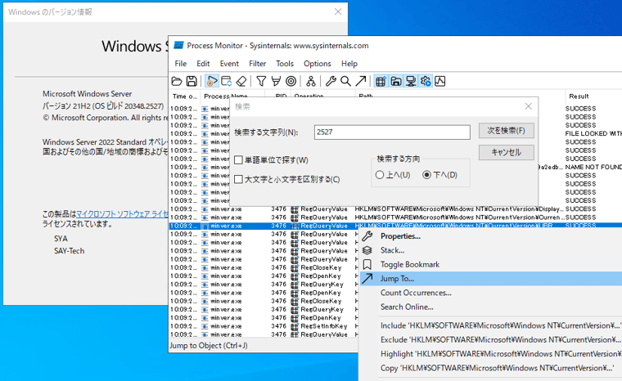Screen dimensions: 622x381
Task: Toggle Show Registry Activity icon
Action: pyautogui.click(x=381, y=81)
